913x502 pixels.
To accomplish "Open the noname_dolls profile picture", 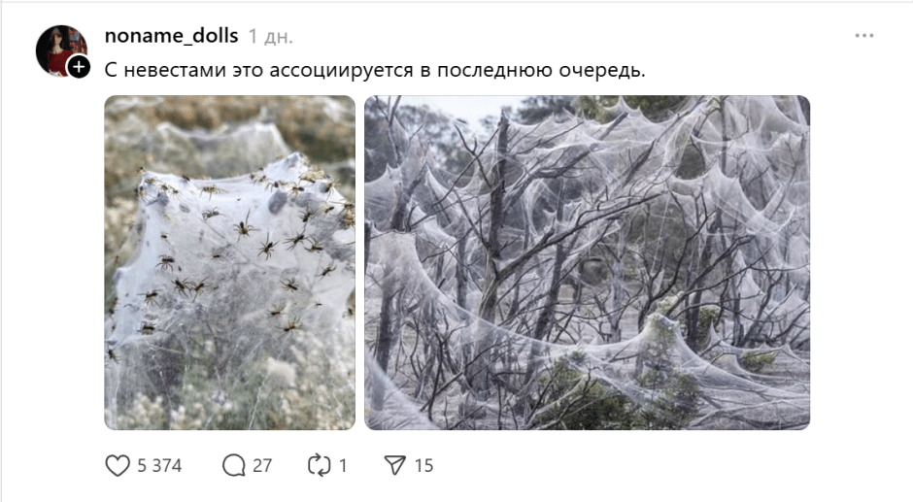I will point(61,50).
